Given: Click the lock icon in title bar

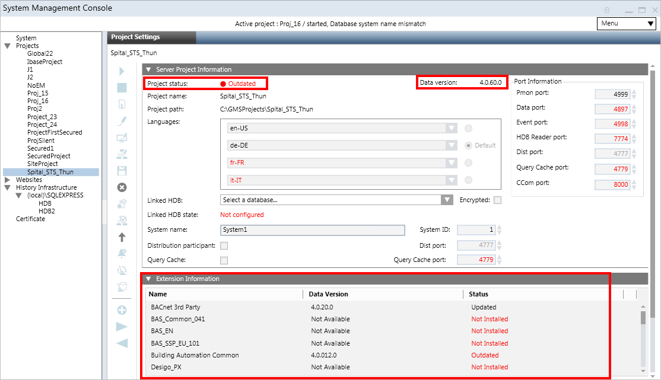Looking at the screenshot, I should tap(607, 10).
